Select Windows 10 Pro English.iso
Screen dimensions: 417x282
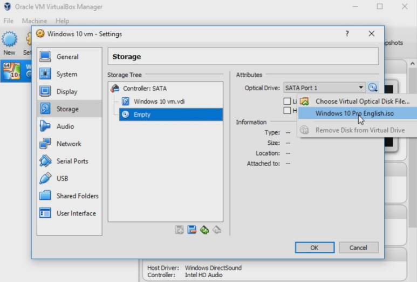click(358, 113)
